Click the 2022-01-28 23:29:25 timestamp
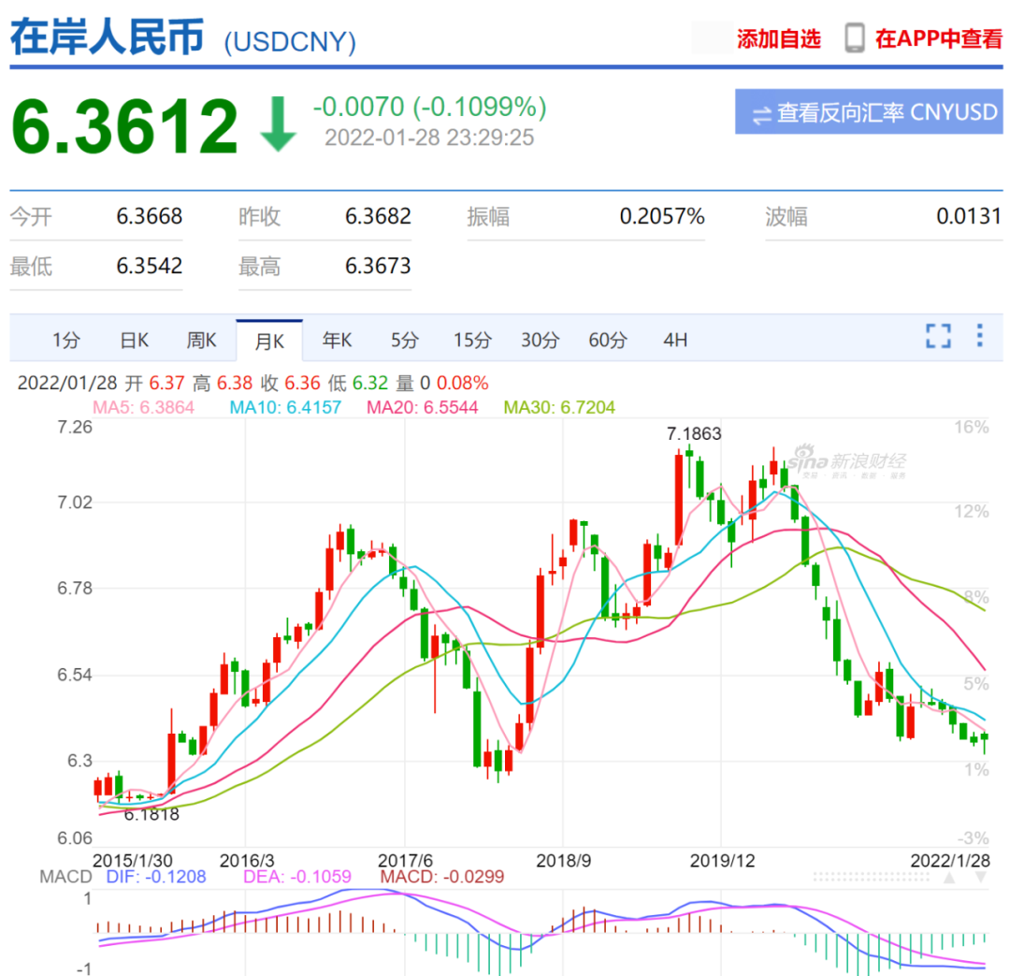 tap(429, 138)
